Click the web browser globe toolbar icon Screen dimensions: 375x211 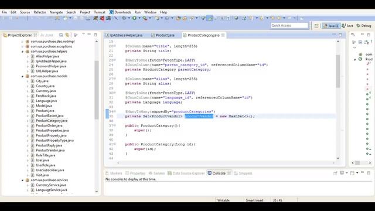(x=236, y=18)
